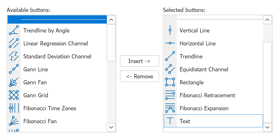The width and height of the screenshot is (275, 138).
Task: Select the Trendline by Angle icon
Action: (14, 30)
